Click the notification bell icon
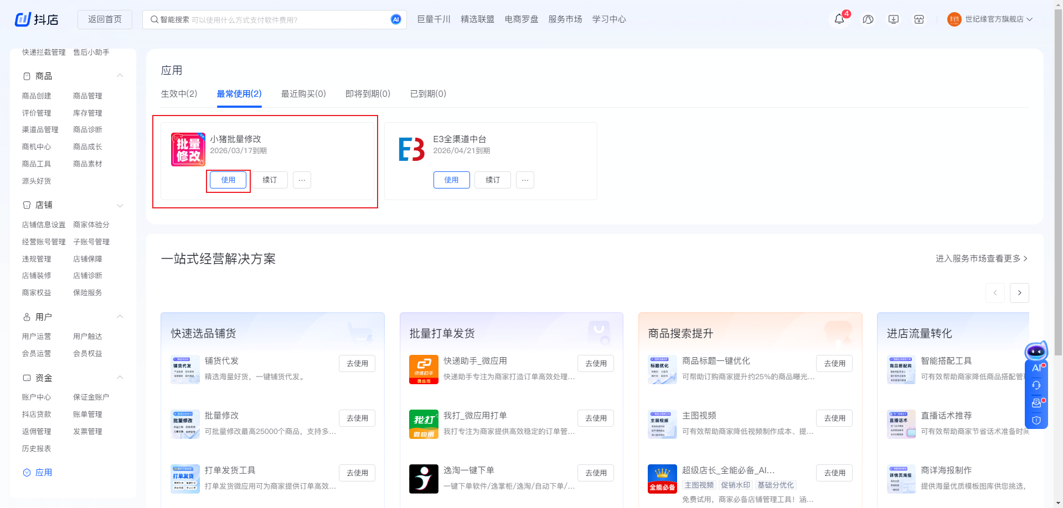The image size is (1063, 508). (x=839, y=19)
